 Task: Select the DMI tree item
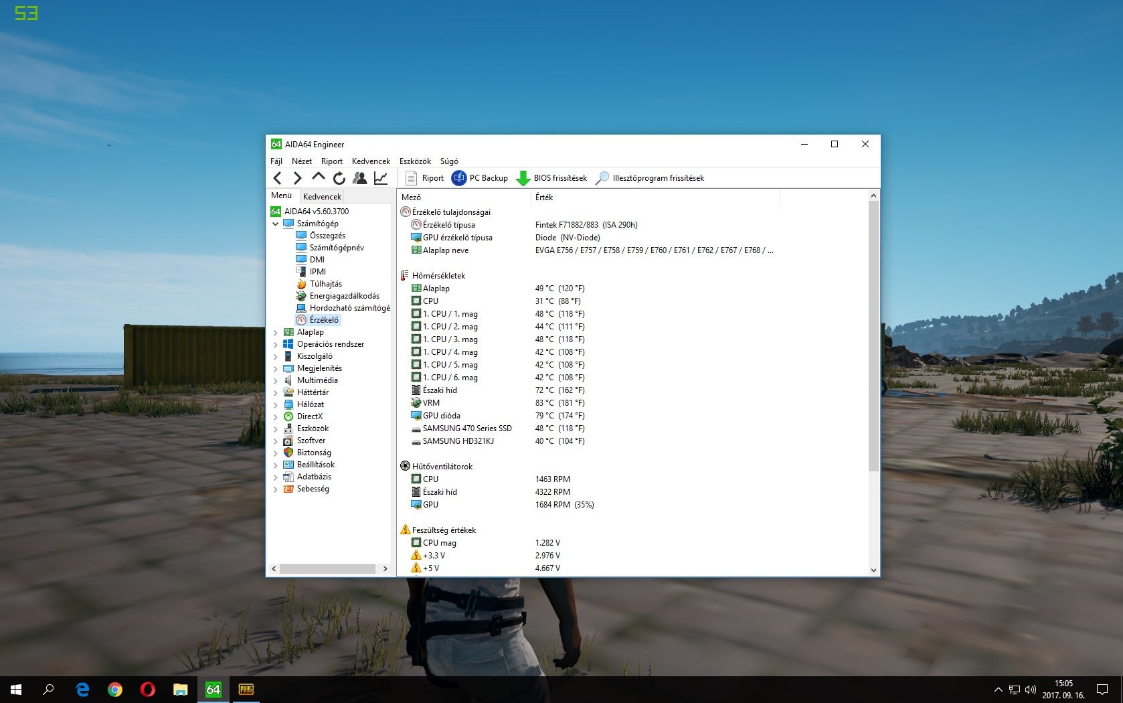311,260
